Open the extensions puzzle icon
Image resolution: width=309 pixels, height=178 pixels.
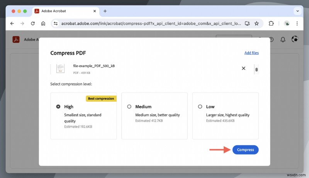pos(271,24)
